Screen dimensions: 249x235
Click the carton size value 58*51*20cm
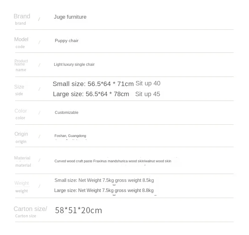78,210
